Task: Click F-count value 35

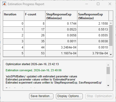Action: 35,41
